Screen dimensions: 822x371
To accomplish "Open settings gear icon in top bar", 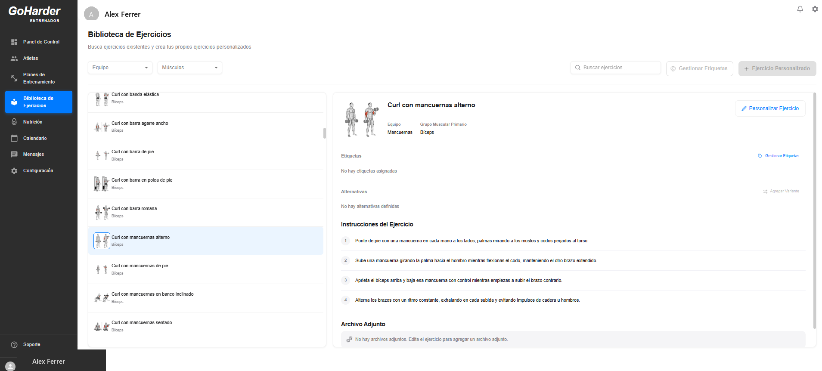I will click(815, 9).
